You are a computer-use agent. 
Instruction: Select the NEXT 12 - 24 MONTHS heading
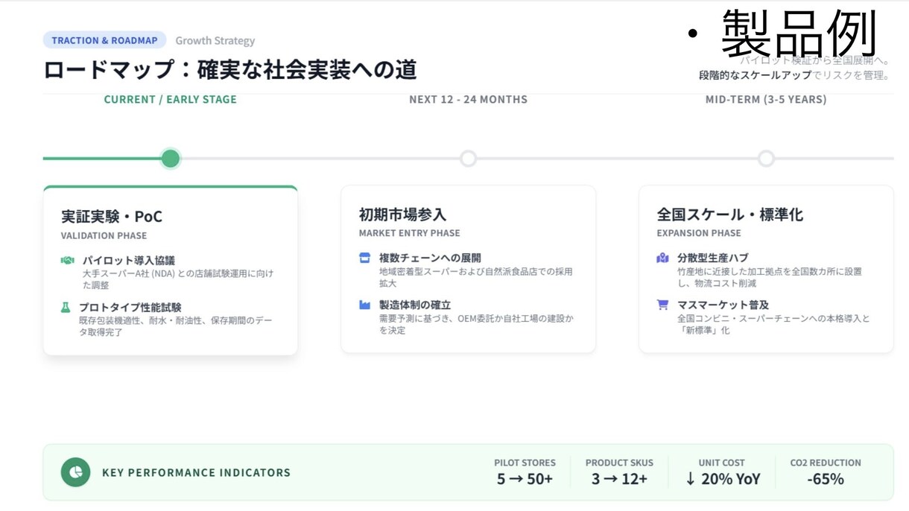pos(468,99)
